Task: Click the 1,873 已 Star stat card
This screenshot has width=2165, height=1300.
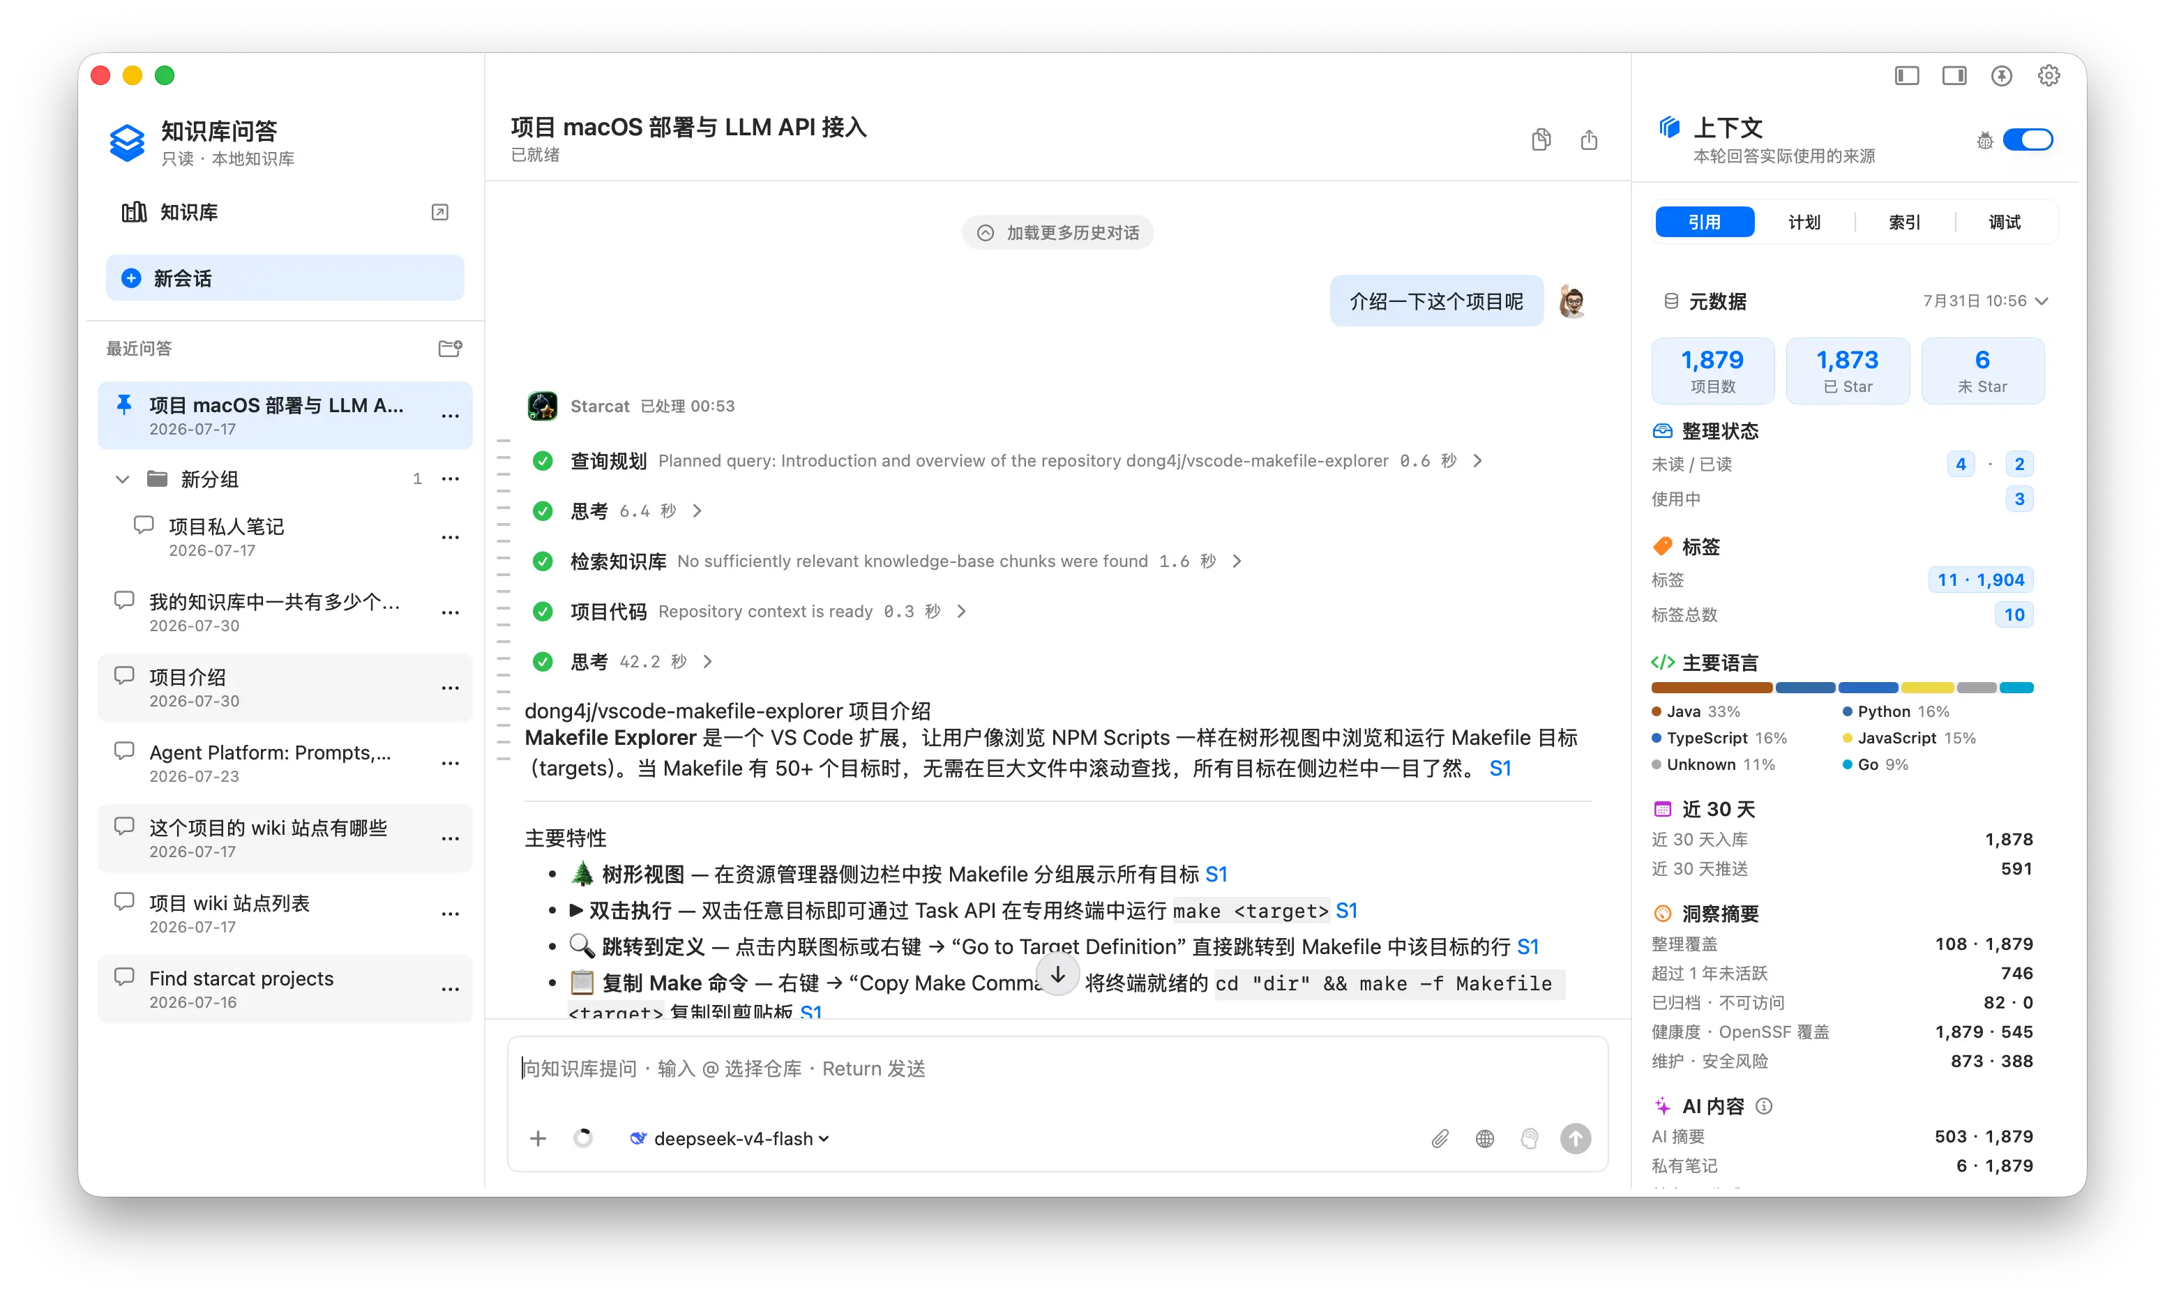Action: 1847,370
